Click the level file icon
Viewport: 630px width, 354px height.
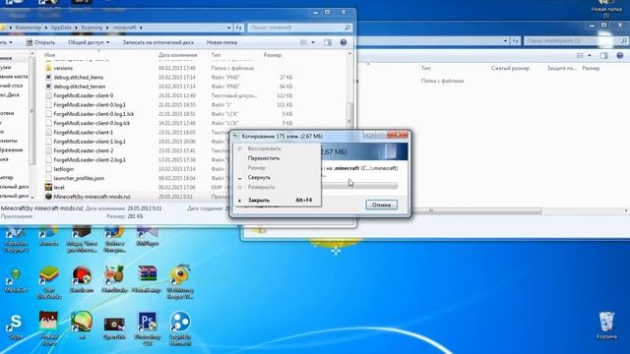pos(48,187)
